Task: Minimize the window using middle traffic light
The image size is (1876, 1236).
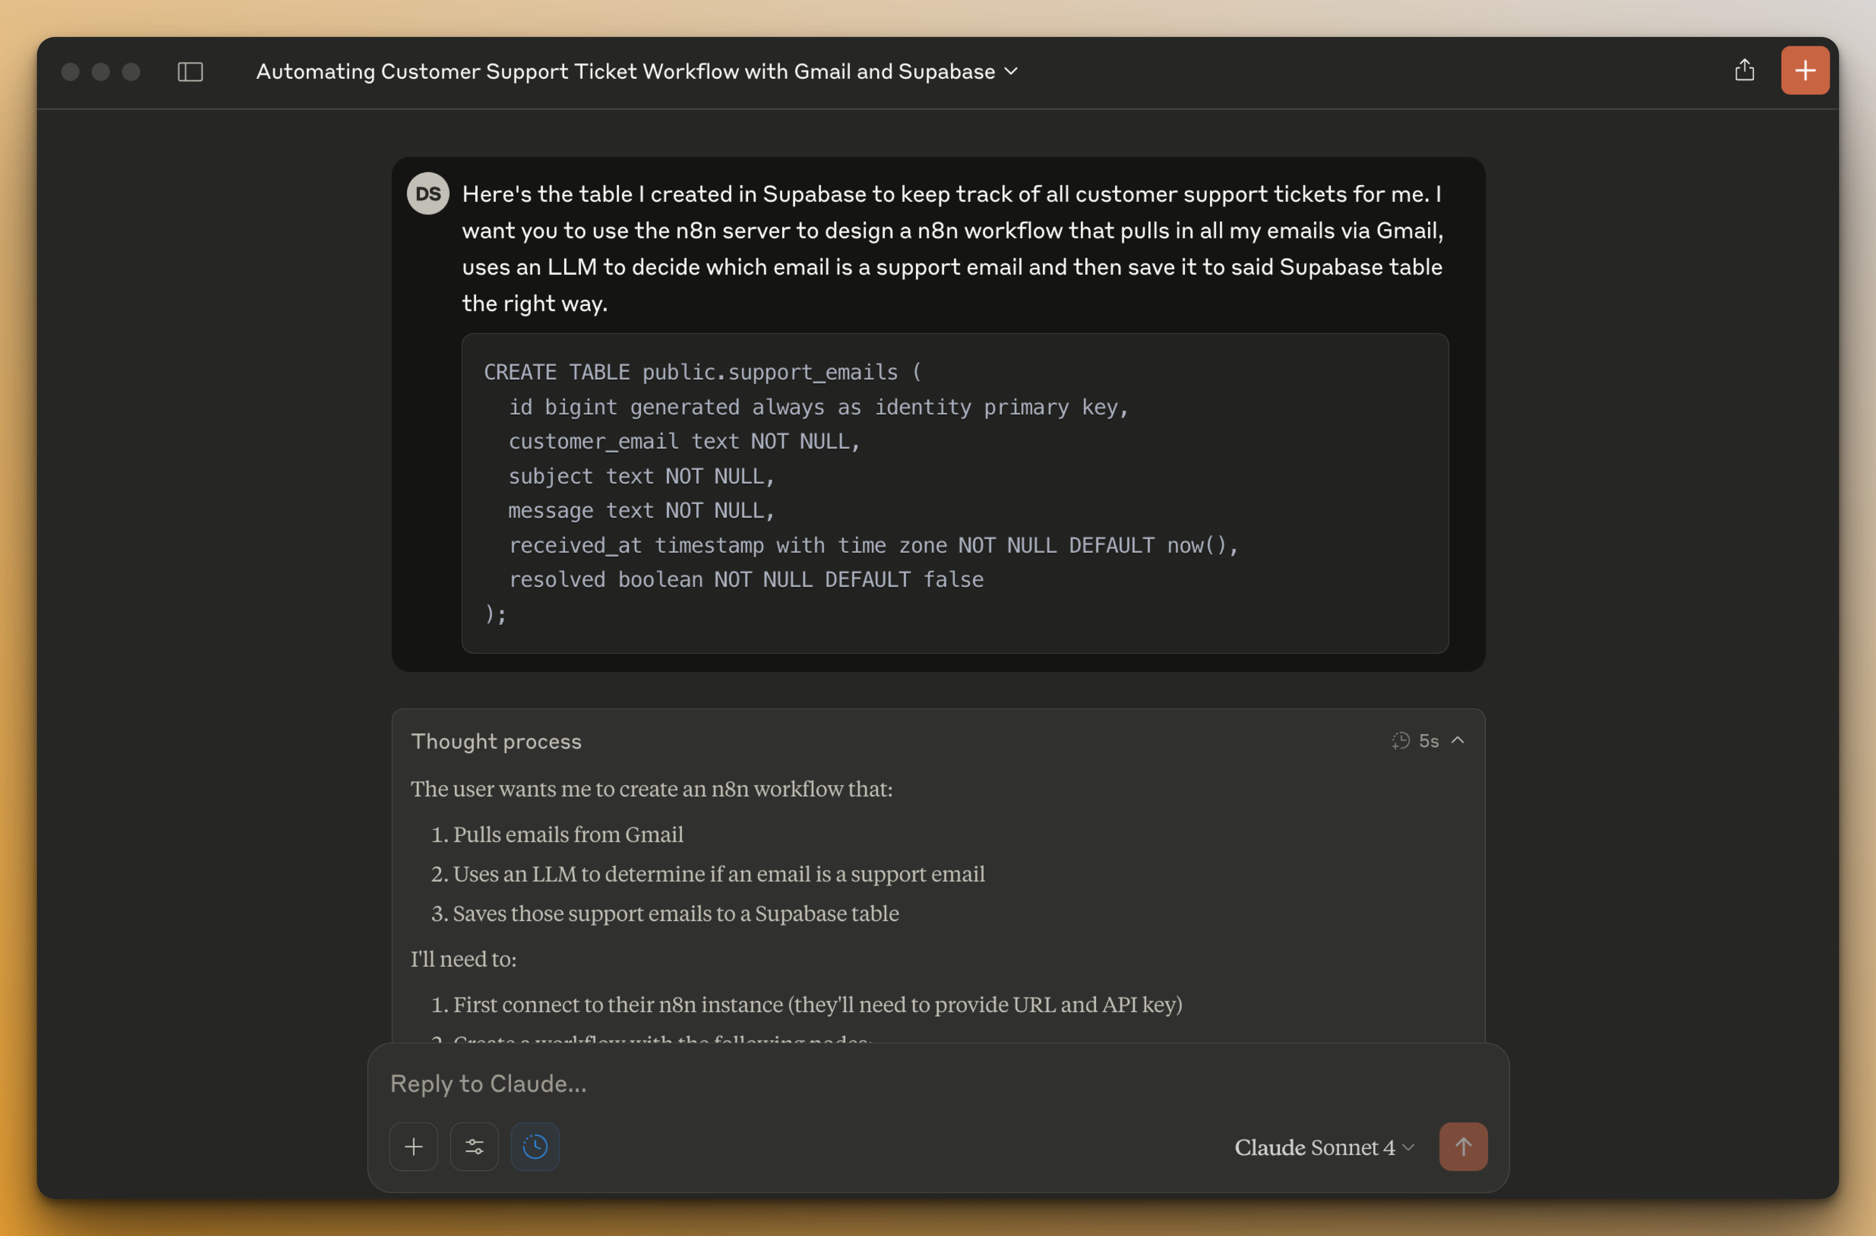Action: pyautogui.click(x=101, y=72)
